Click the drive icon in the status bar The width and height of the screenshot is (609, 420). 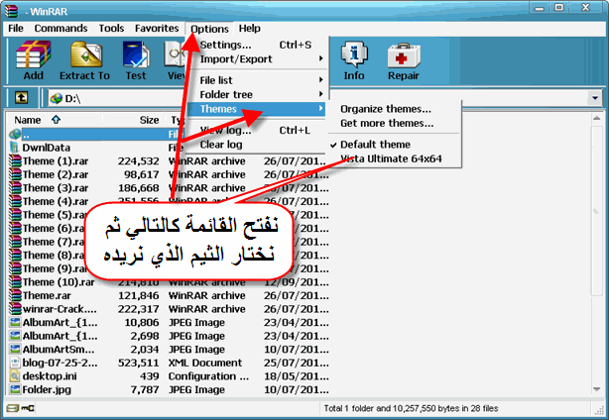click(x=13, y=408)
